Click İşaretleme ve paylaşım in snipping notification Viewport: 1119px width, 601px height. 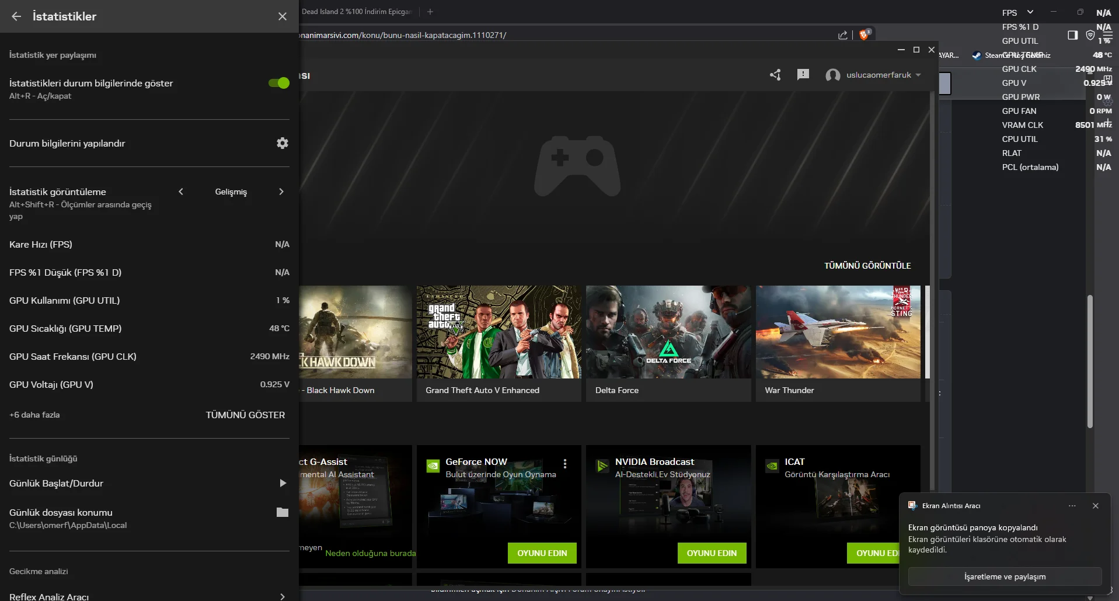(1005, 576)
